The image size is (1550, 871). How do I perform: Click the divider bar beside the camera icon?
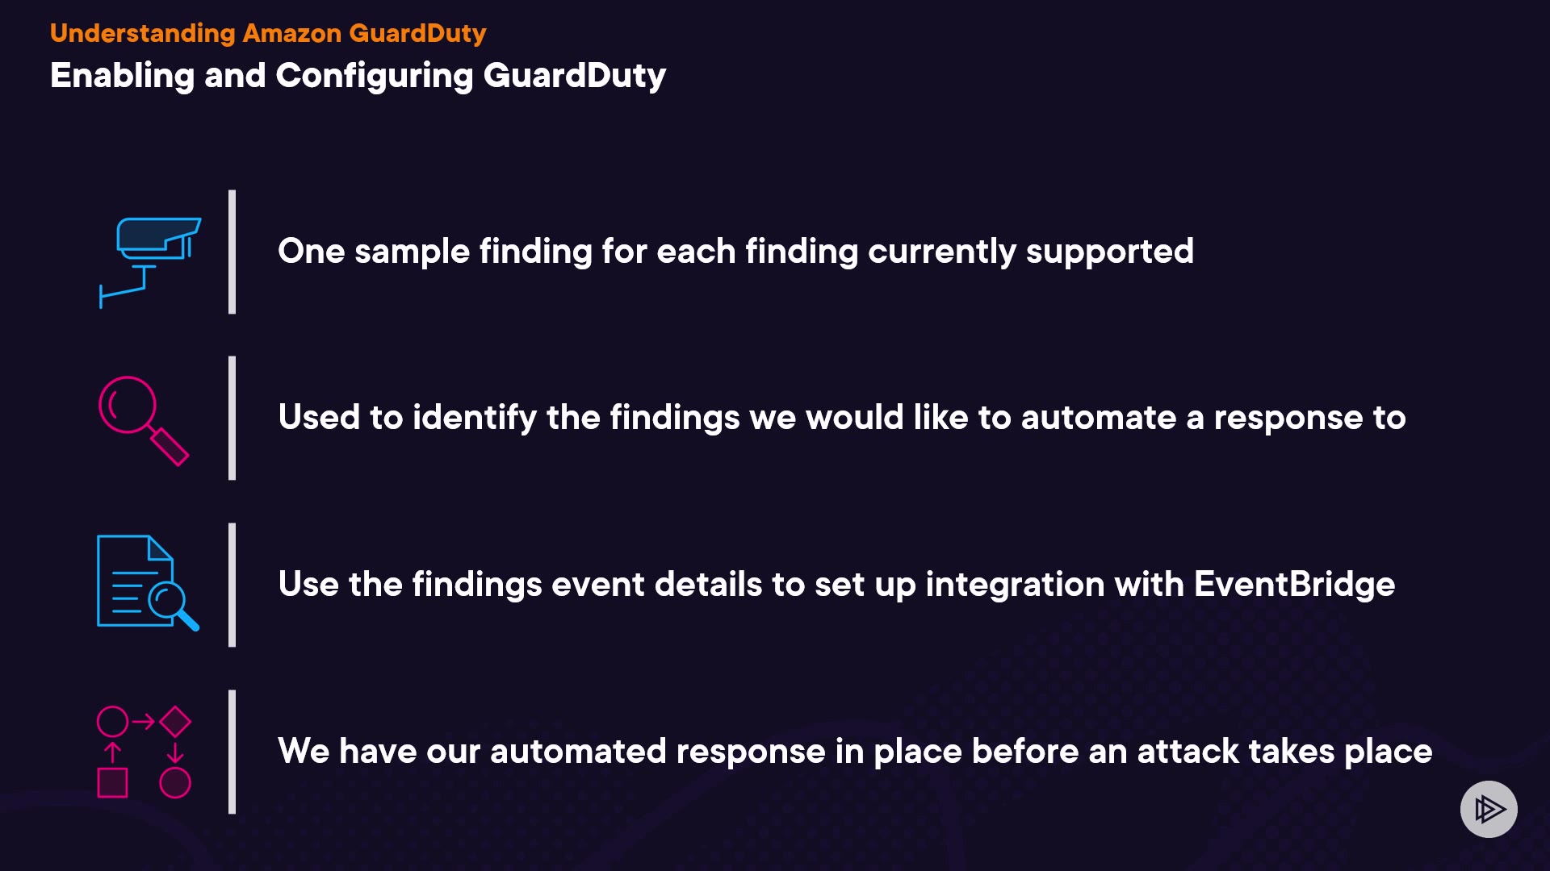click(232, 252)
